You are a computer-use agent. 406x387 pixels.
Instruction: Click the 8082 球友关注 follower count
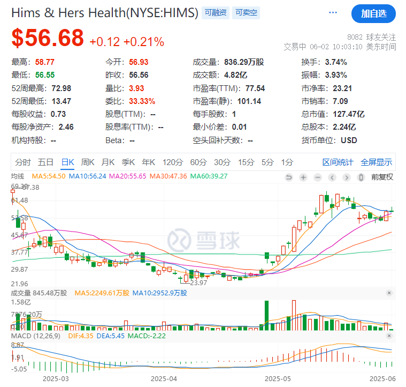coord(371,38)
